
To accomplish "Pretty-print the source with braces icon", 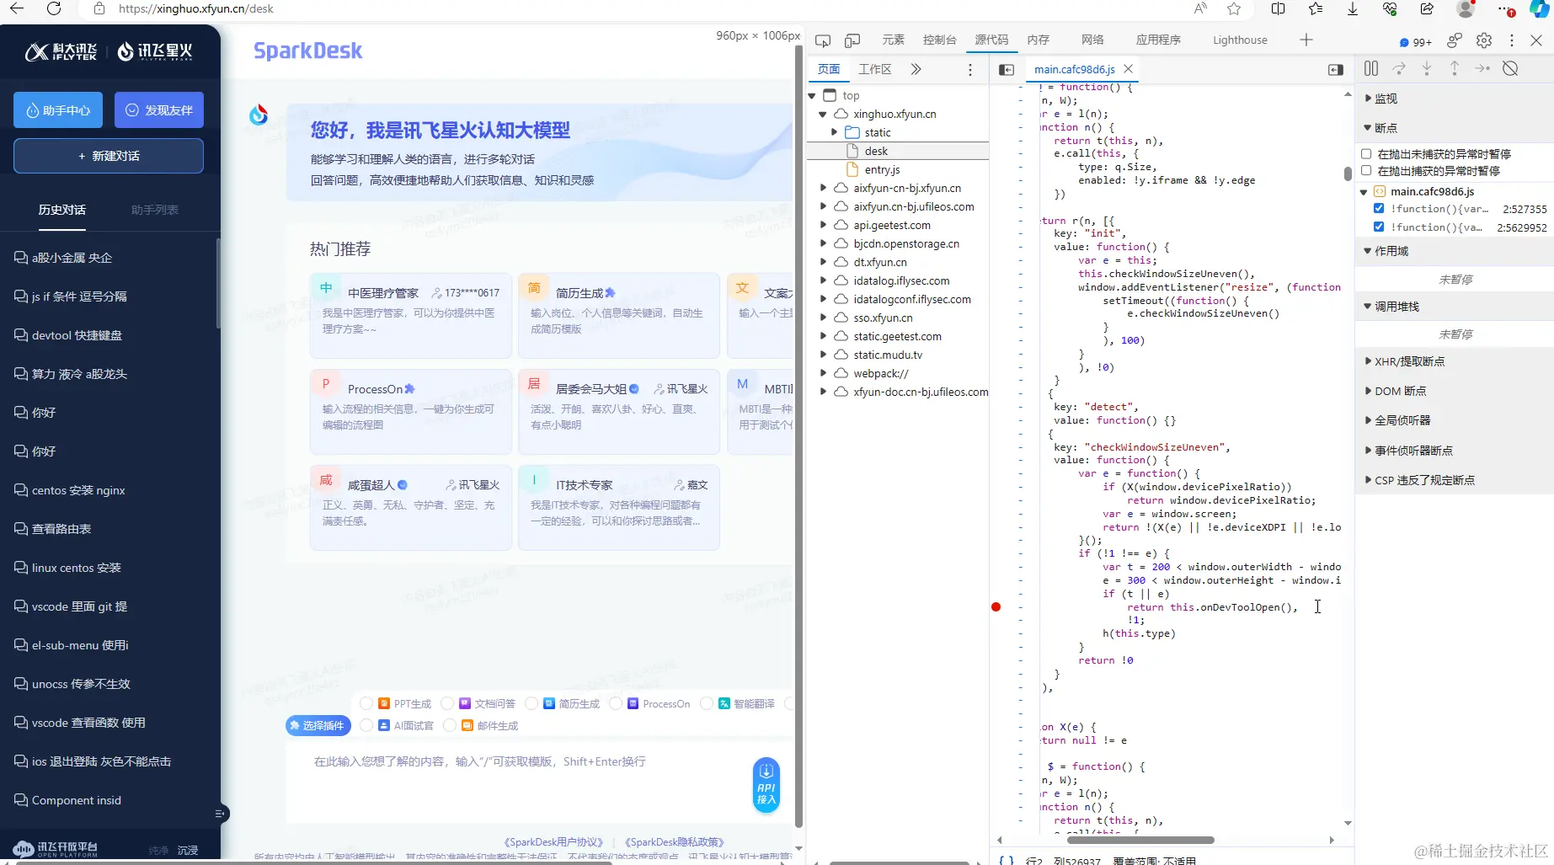I will pyautogui.click(x=1007, y=860).
